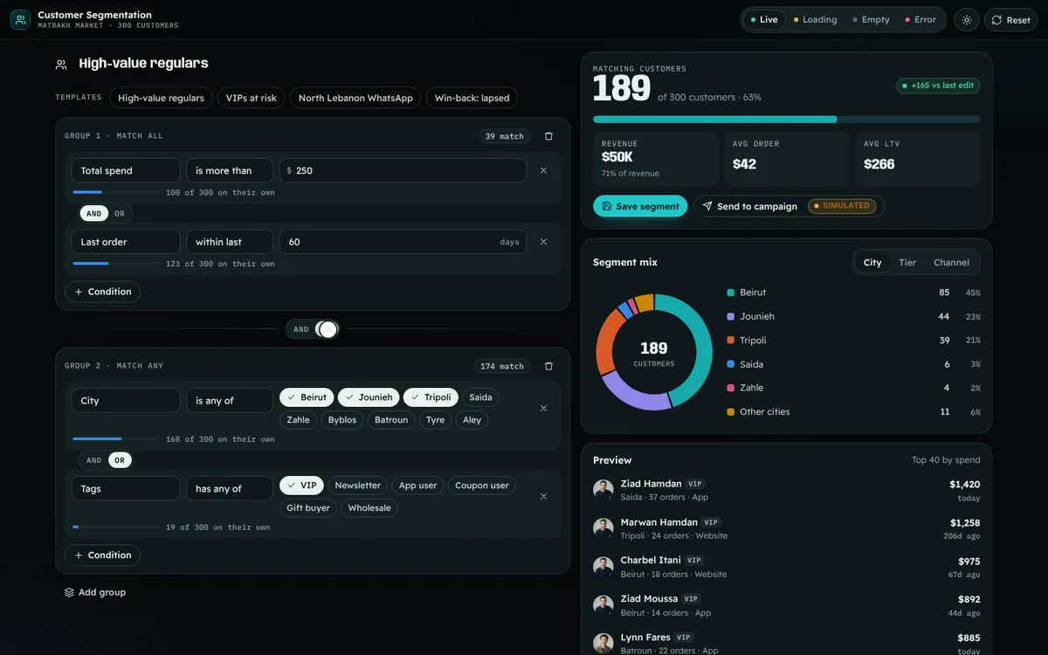Select the Wholesale tag chip
Viewport: 1048px width, 655px height.
[x=369, y=508]
